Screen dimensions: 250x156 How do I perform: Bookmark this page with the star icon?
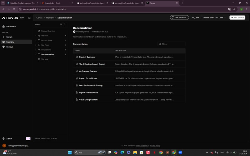click(x=234, y=9)
